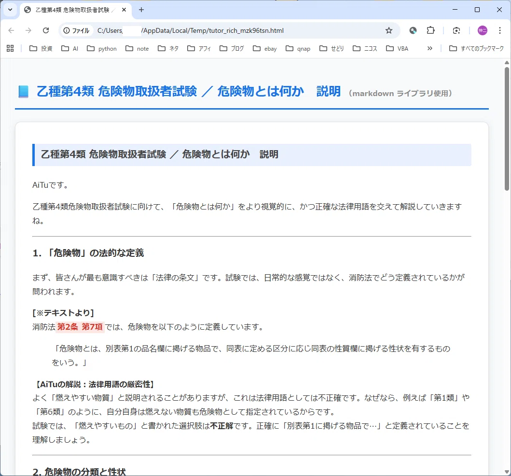This screenshot has width=511, height=476.
Task: Go back to the previous page
Action: click(11, 30)
